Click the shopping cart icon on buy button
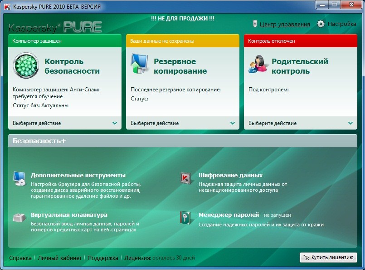Image resolution: width=365 pixels, height=270 pixels. [307, 258]
